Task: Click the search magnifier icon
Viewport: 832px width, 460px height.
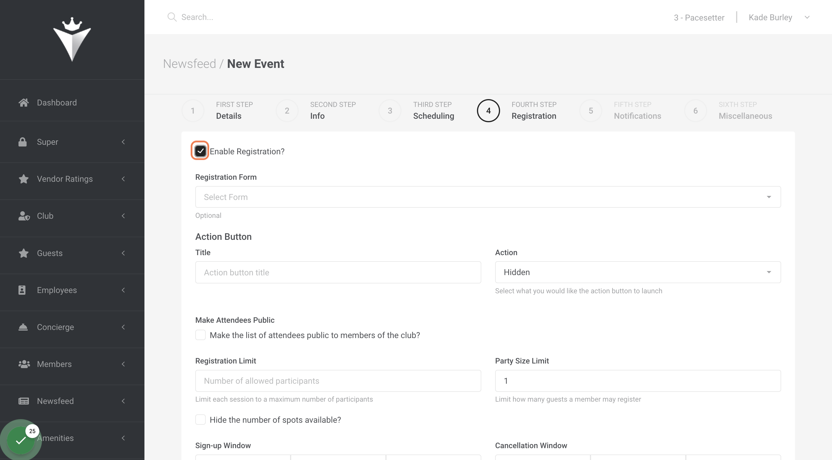Action: (x=172, y=17)
